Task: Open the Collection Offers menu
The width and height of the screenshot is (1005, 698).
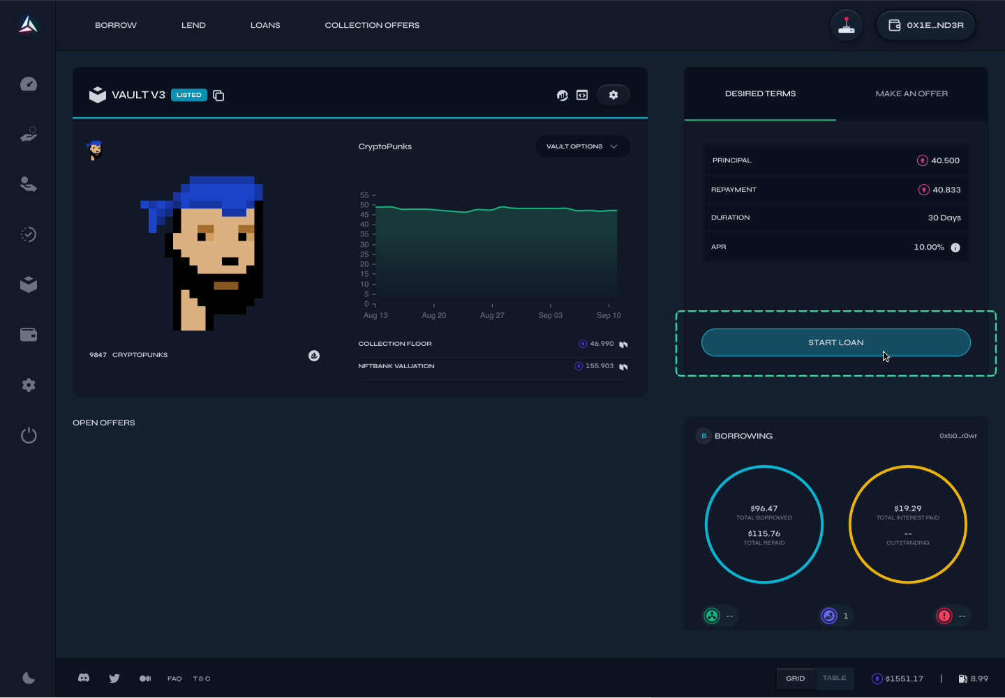Action: coord(372,25)
